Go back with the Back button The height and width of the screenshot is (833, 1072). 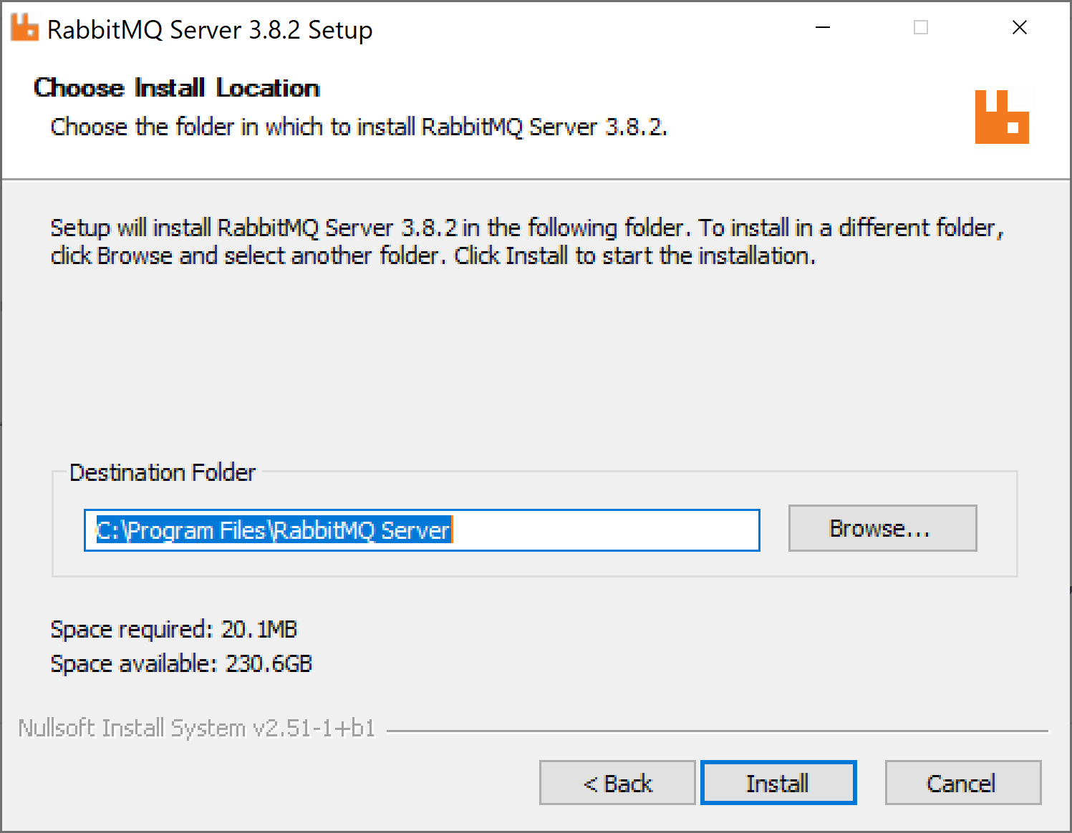[617, 782]
